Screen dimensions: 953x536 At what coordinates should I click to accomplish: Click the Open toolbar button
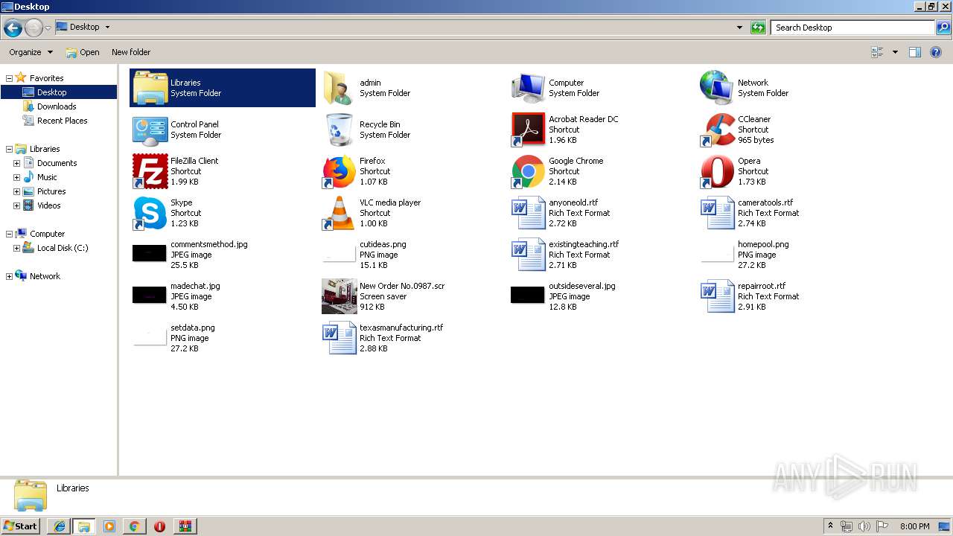click(x=83, y=52)
